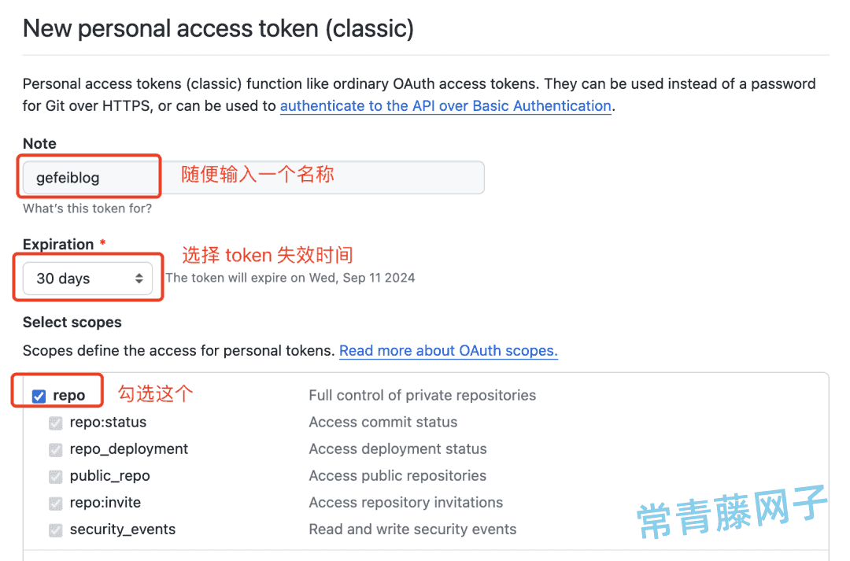Click the repo:invite scope label
Image resolution: width=850 pixels, height=561 pixels.
pyautogui.click(x=105, y=503)
